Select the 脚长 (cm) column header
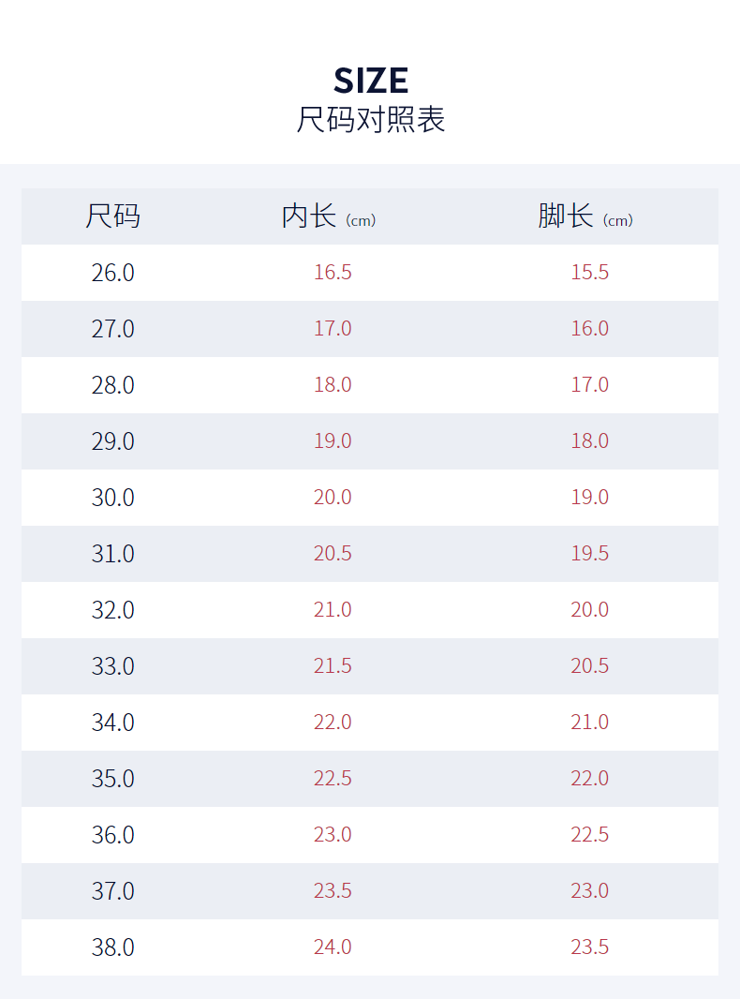 tap(585, 216)
